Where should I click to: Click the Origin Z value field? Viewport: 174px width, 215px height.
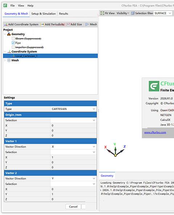pyautogui.click(x=74, y=135)
